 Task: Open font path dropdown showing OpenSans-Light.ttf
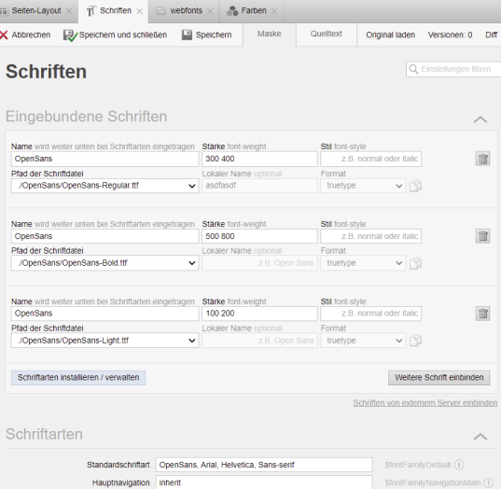coord(104,341)
